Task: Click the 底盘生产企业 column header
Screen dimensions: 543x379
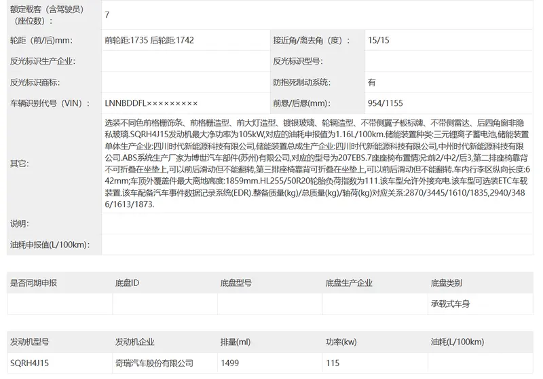Action: click(349, 283)
